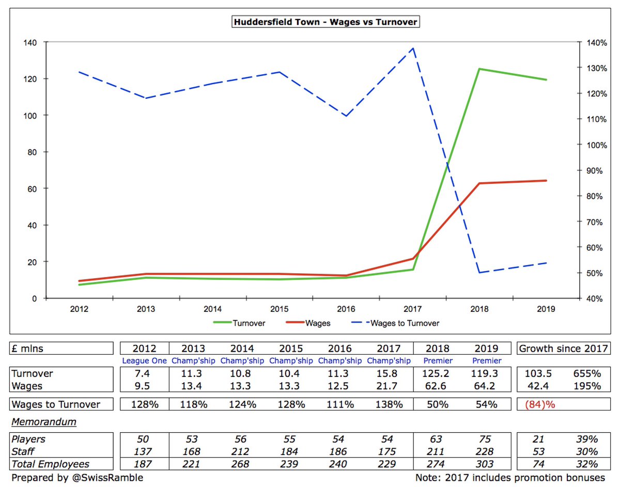
Task: Select the Players row label
Action: 29,439
